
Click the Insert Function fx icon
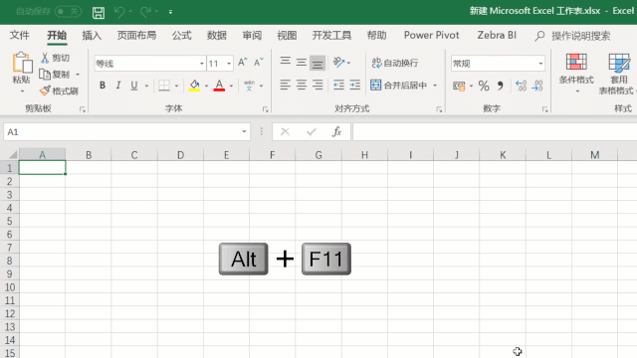[x=336, y=131]
